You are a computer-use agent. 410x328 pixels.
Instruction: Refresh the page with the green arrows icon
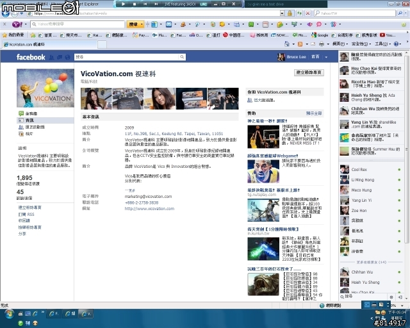[x=299, y=13]
